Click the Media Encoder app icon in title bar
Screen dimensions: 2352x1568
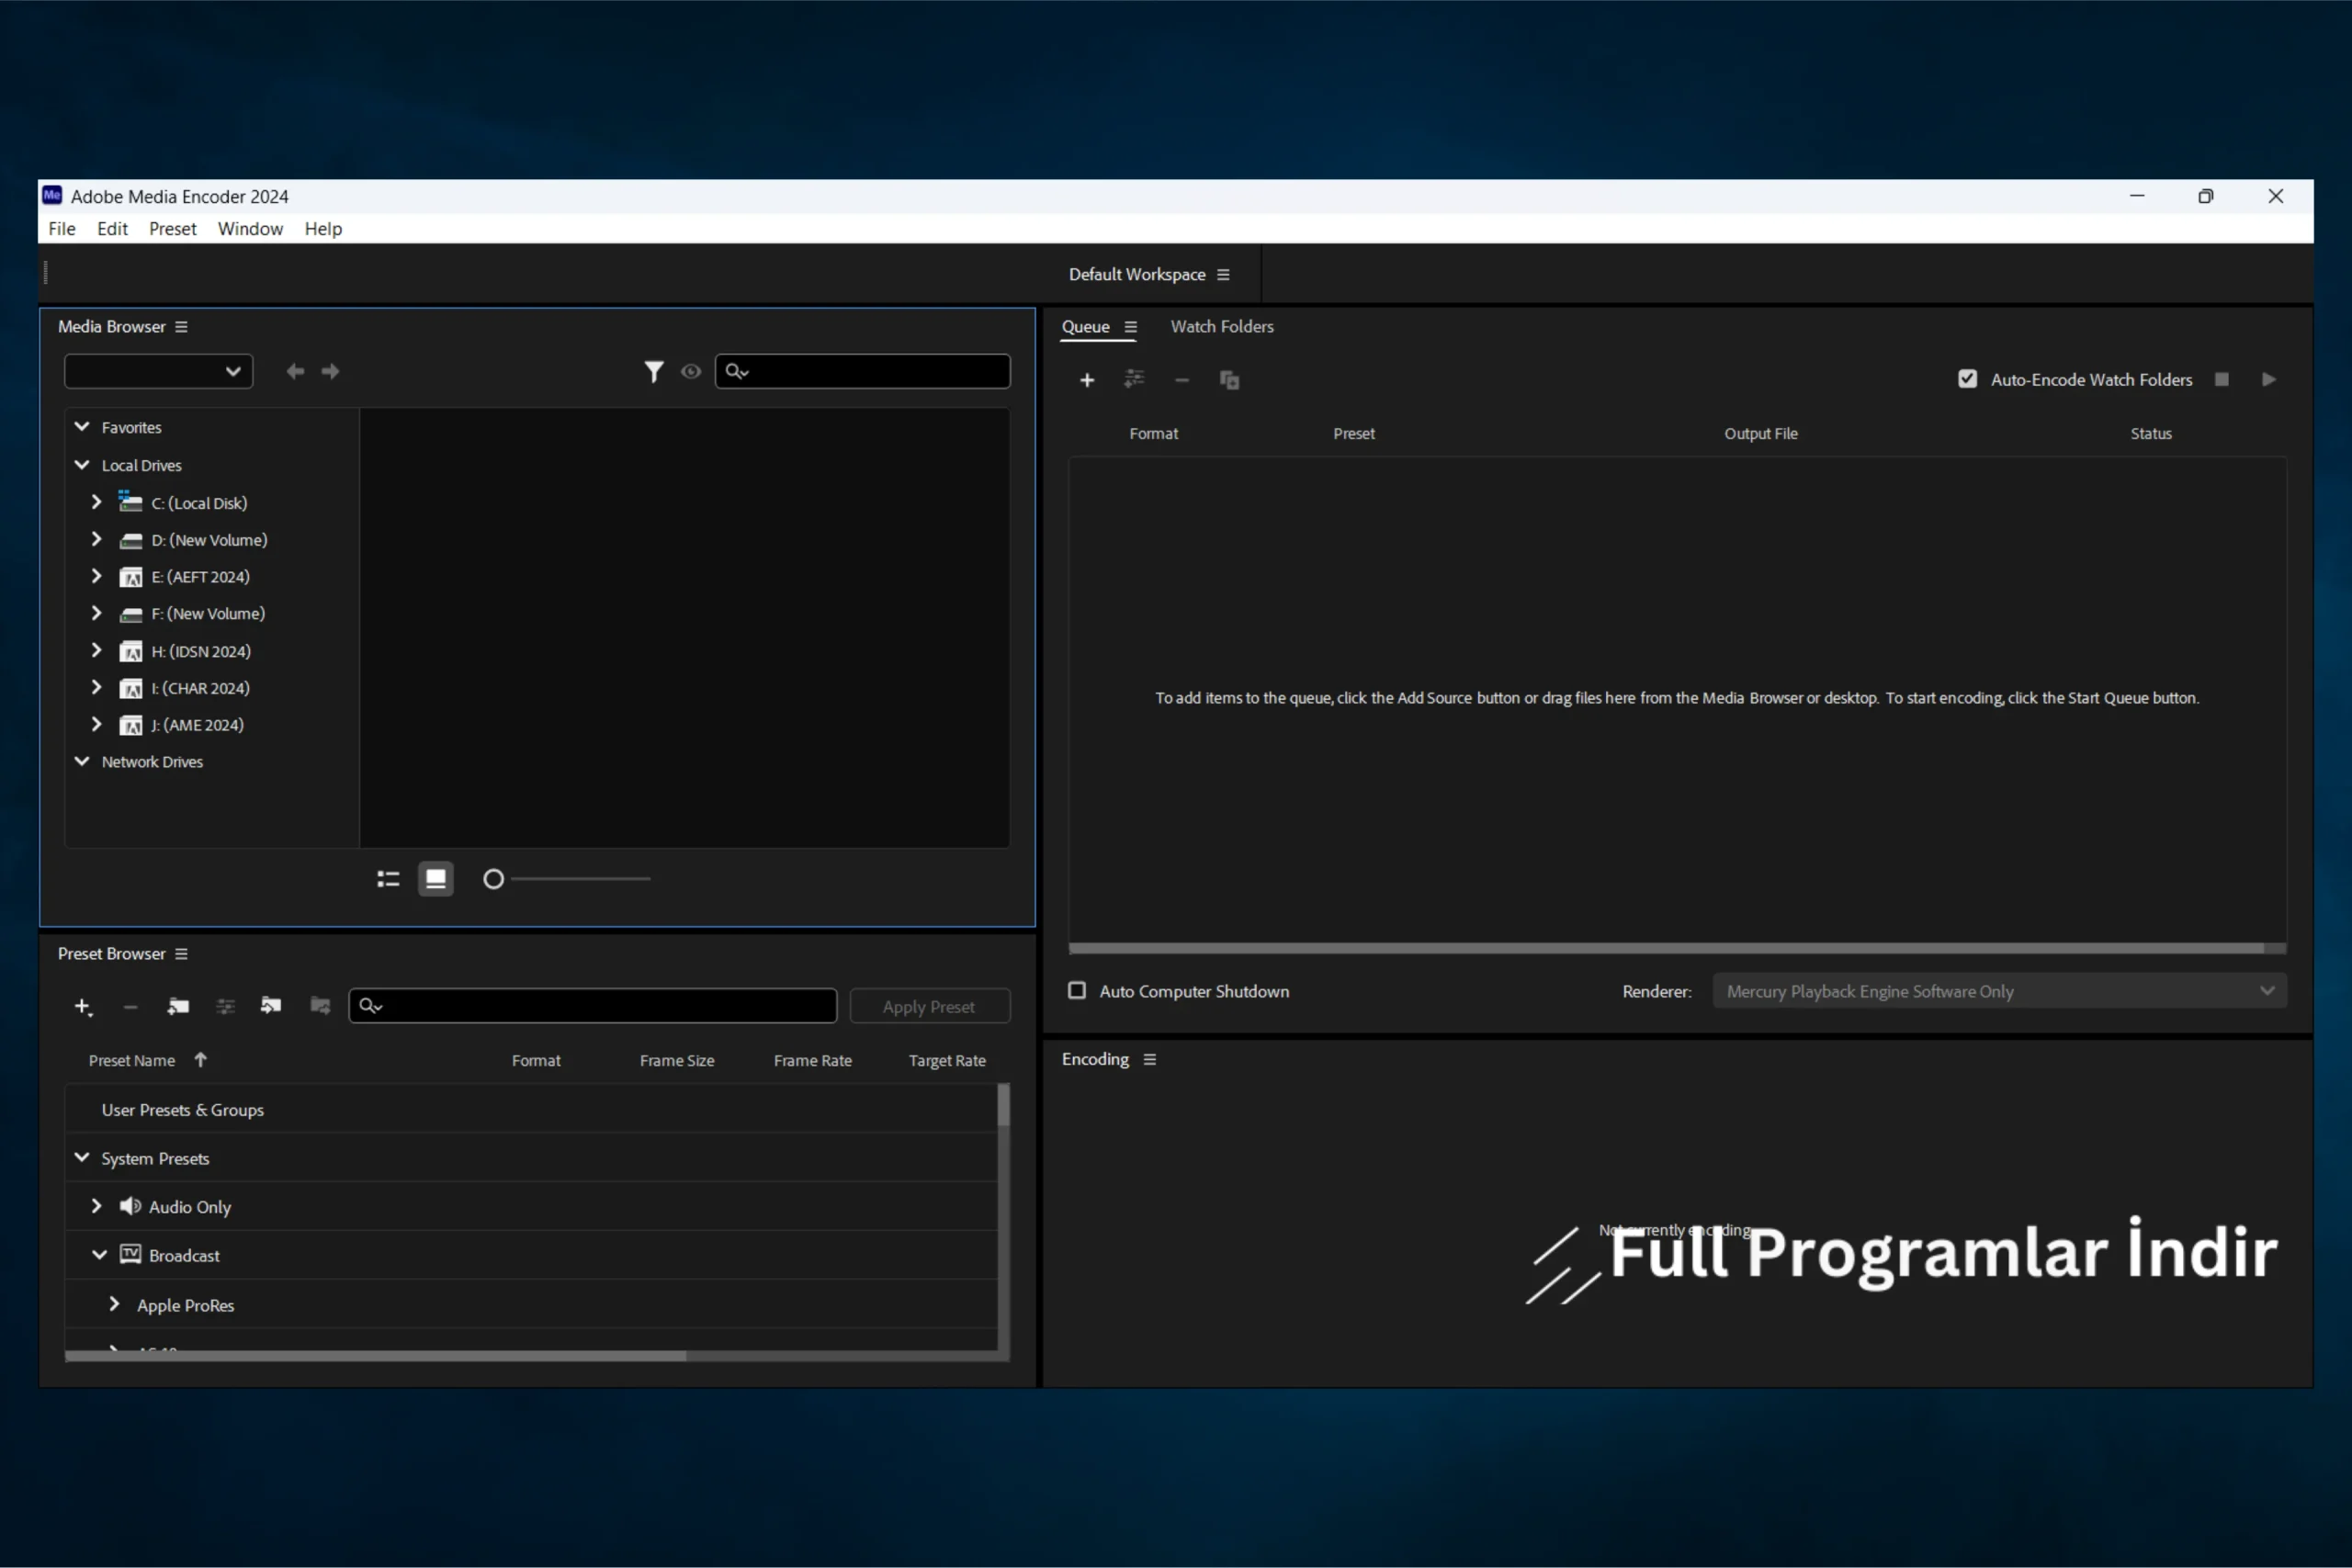pos(52,196)
